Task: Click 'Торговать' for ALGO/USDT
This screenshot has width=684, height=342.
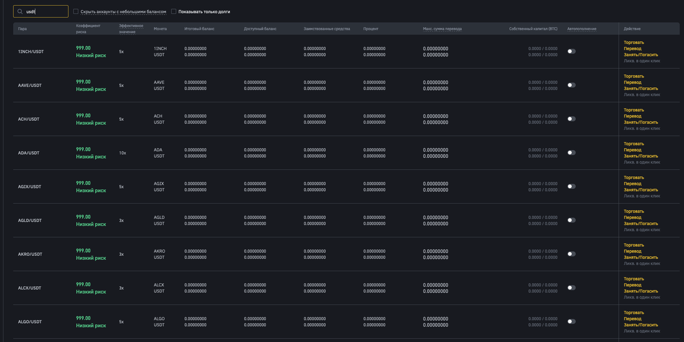Action: point(634,312)
